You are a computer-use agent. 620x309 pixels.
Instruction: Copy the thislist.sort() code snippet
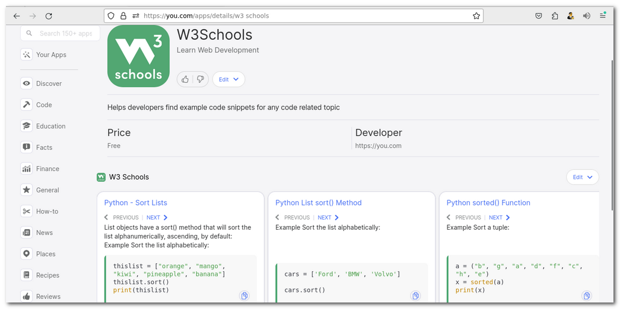tap(244, 295)
